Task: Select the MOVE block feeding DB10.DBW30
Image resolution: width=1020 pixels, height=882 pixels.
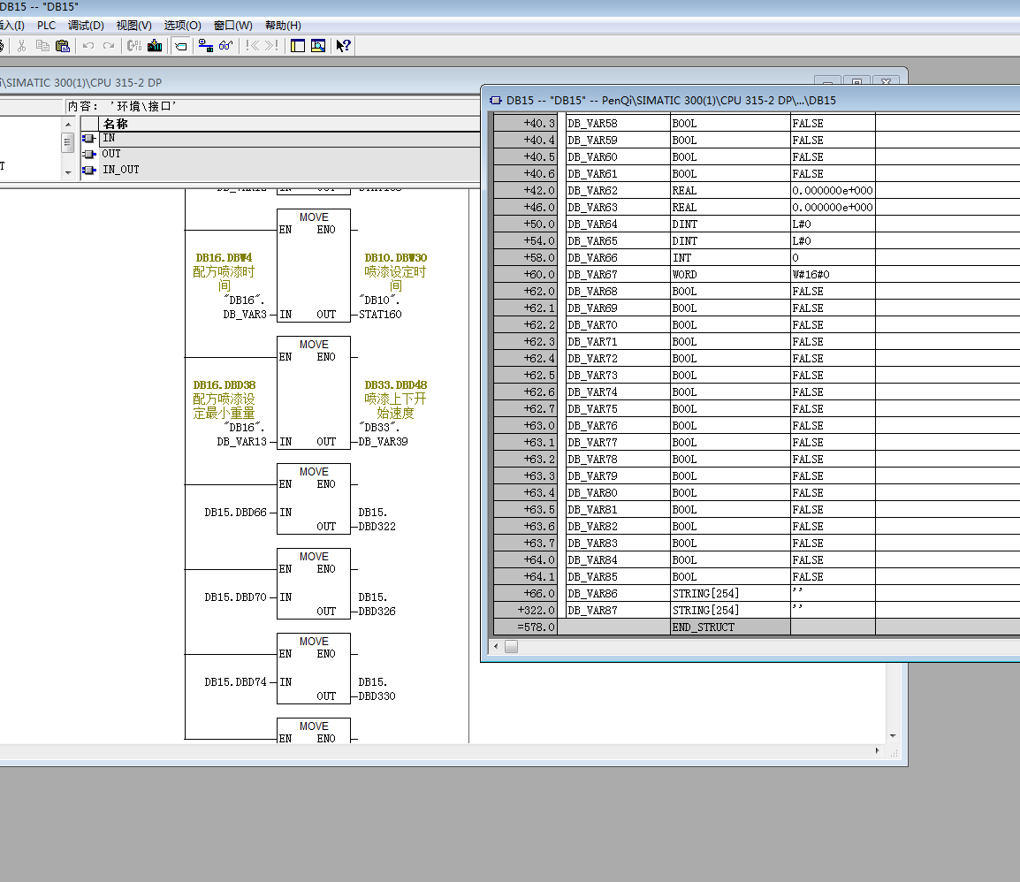Action: pyautogui.click(x=314, y=265)
